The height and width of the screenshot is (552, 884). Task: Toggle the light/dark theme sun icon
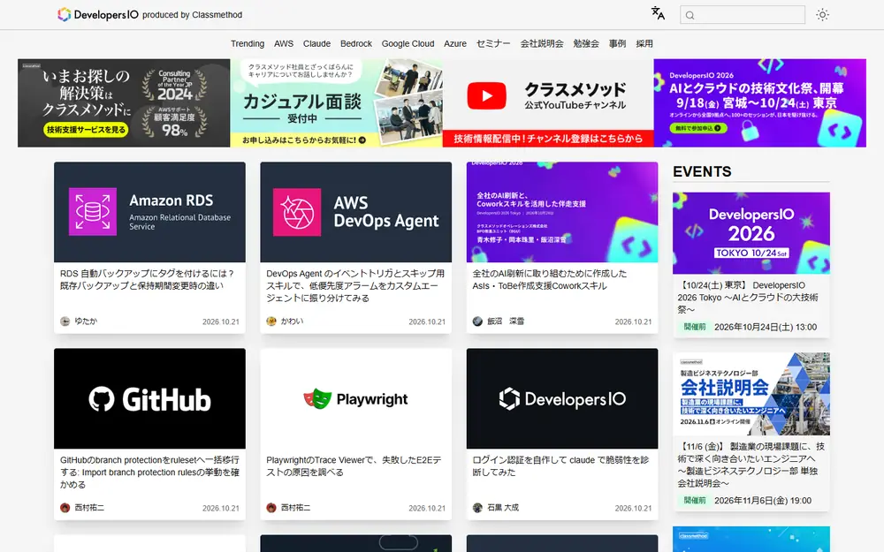[x=822, y=15]
